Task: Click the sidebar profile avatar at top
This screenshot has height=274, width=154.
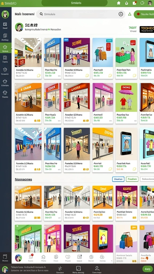Action: pos(5,14)
